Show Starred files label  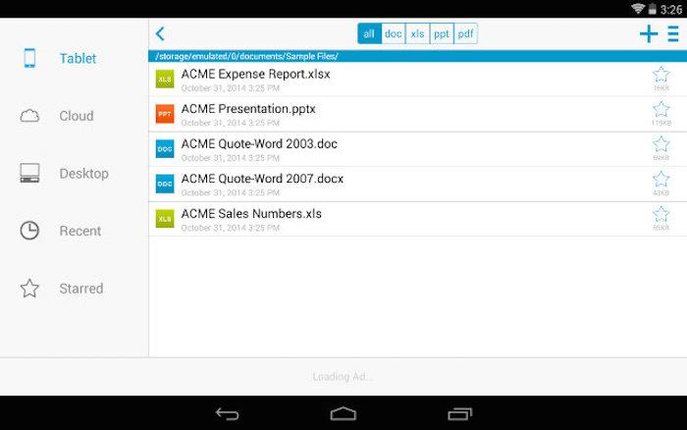[x=81, y=289]
